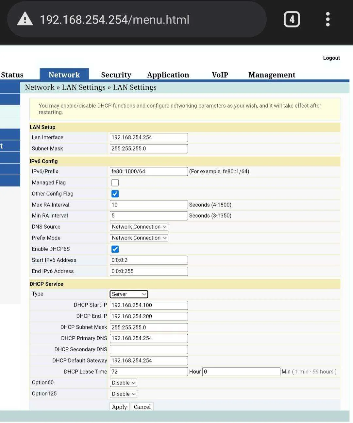
Task: Tap the address bar URL 192.168.254.254/menu.html
Action: [114, 20]
